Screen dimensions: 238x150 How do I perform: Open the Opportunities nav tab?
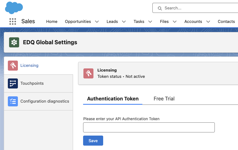[78, 22]
